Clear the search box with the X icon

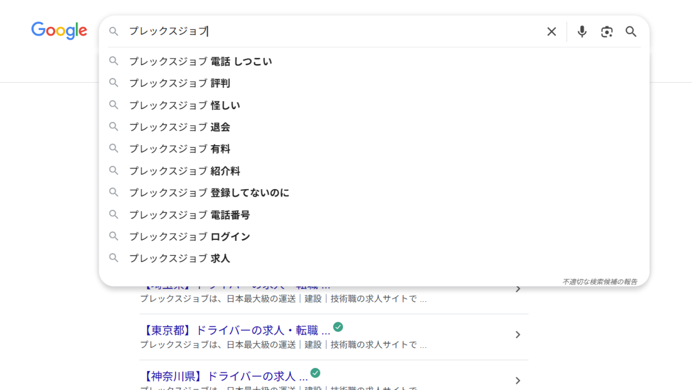point(551,32)
